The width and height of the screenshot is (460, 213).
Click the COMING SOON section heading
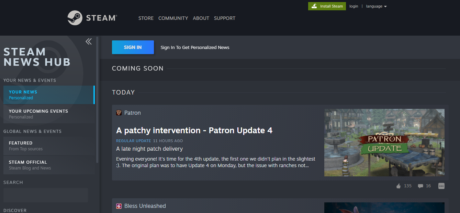click(x=138, y=68)
